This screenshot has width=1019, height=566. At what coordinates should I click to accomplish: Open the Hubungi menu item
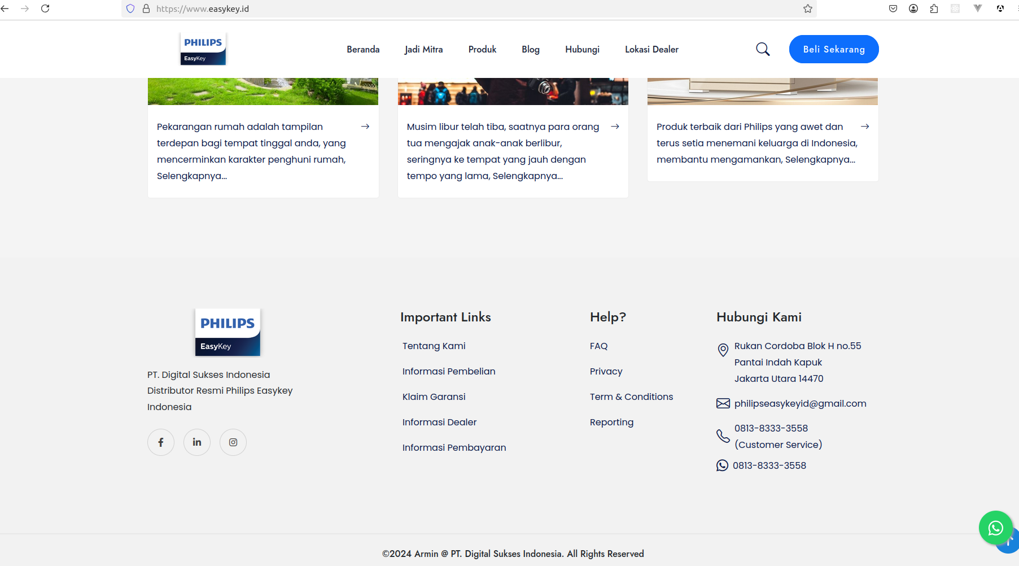click(x=583, y=50)
